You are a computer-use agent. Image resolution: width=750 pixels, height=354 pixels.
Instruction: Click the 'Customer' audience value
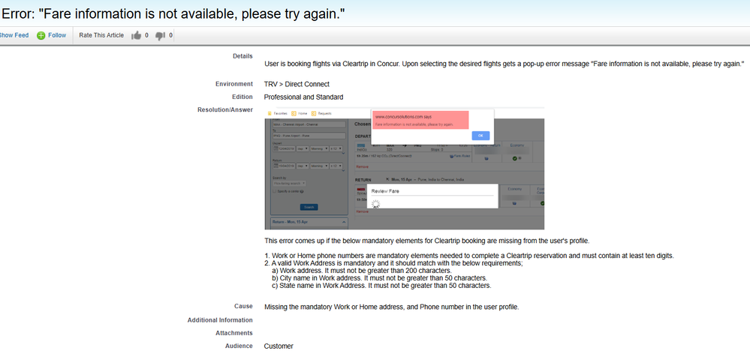pos(279,346)
